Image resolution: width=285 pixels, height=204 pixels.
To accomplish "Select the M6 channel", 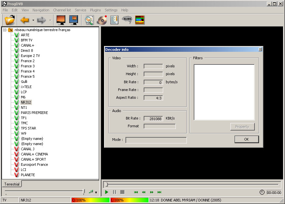I will pyautogui.click(x=23, y=97).
